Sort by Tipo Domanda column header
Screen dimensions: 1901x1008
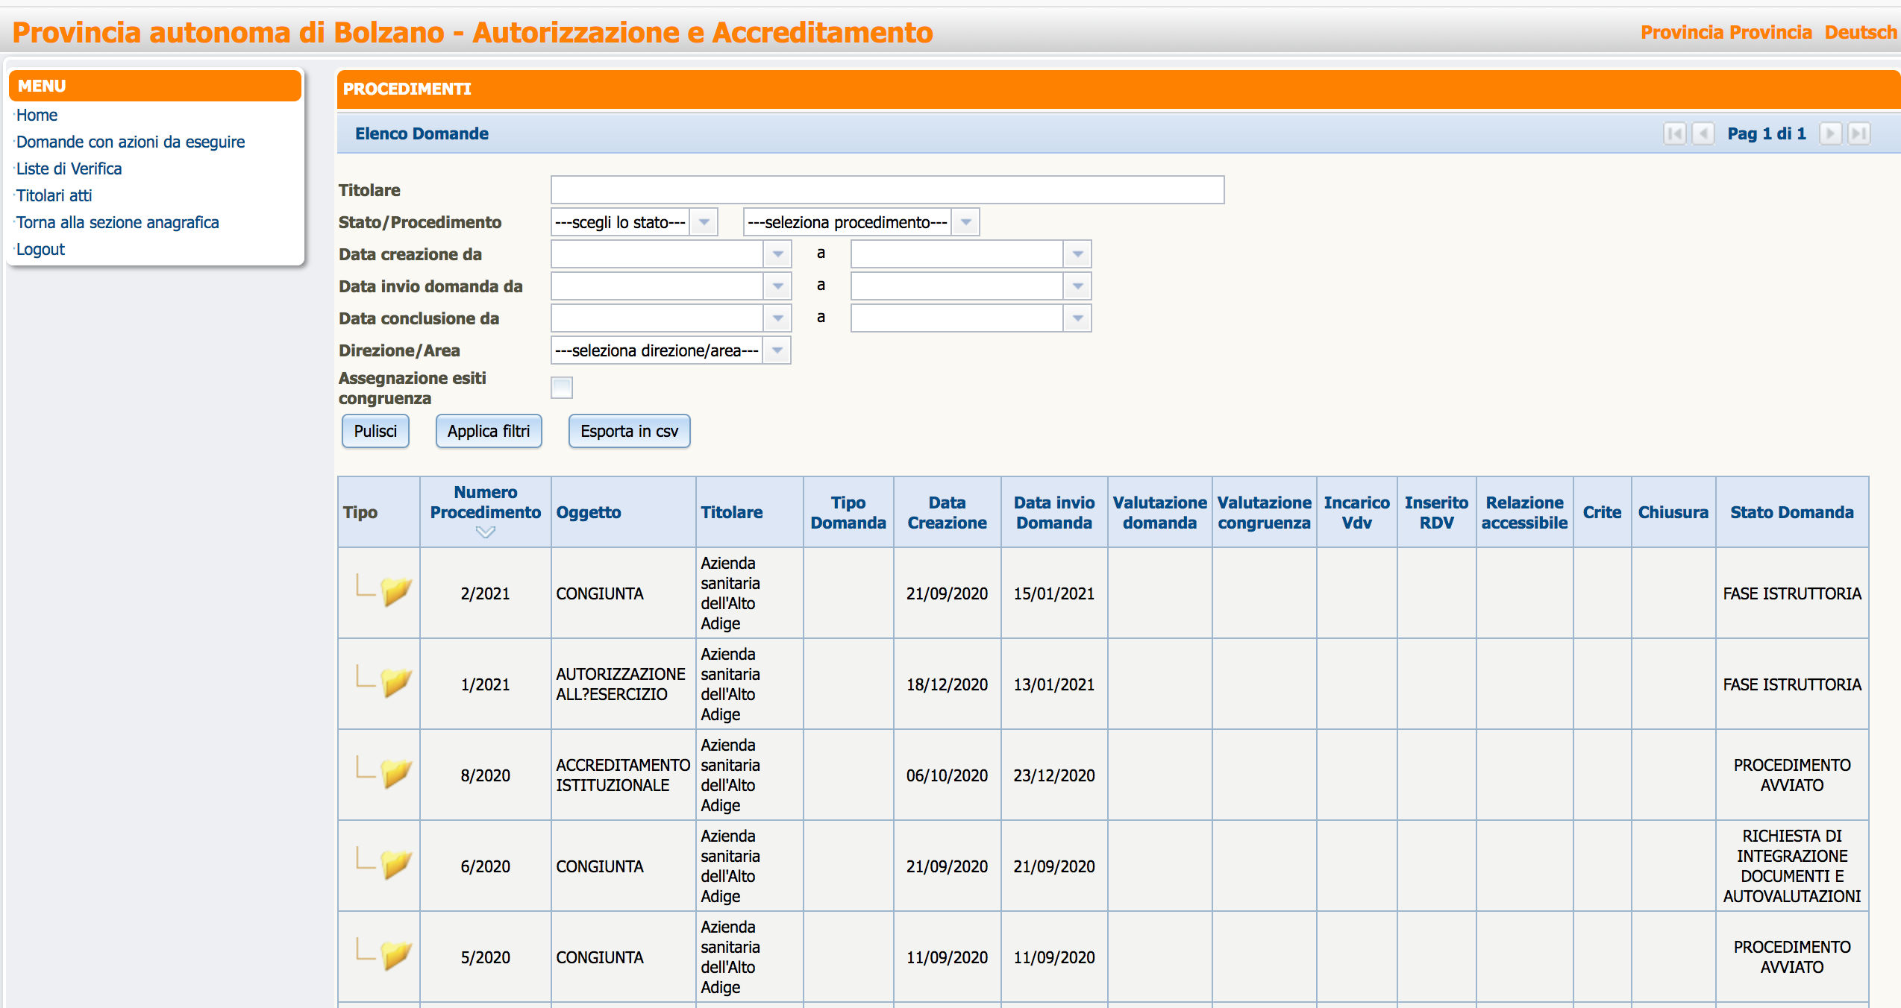pos(848,512)
